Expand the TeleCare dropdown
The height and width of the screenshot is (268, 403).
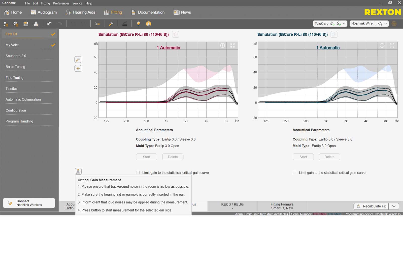[x=345, y=24]
